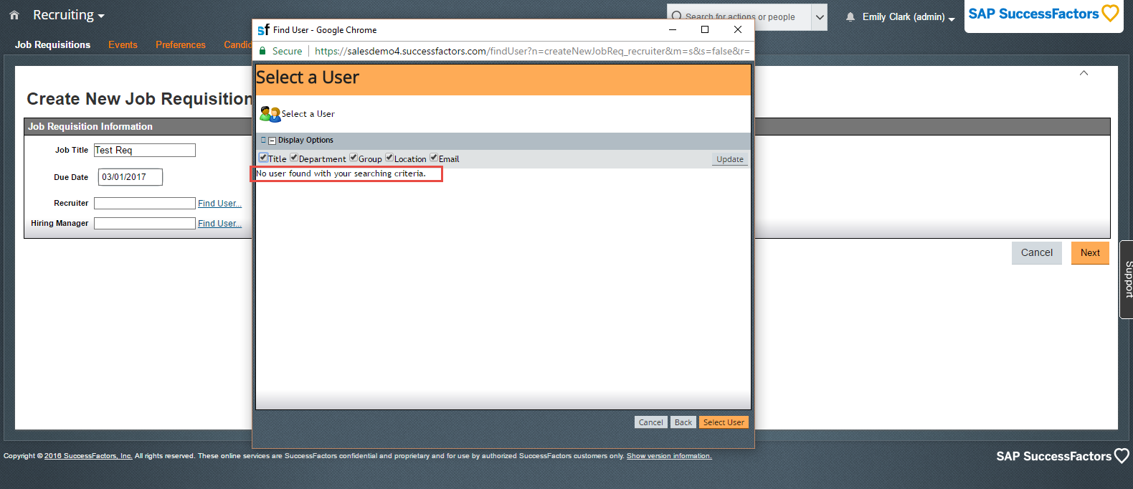1133x489 pixels.
Task: Open the Preferences tab
Action: [181, 44]
